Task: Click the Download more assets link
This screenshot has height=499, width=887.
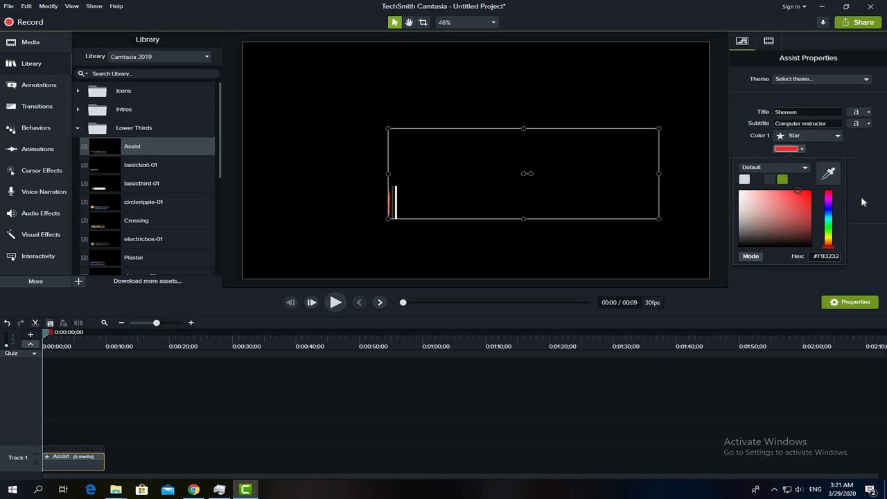Action: pyautogui.click(x=147, y=281)
